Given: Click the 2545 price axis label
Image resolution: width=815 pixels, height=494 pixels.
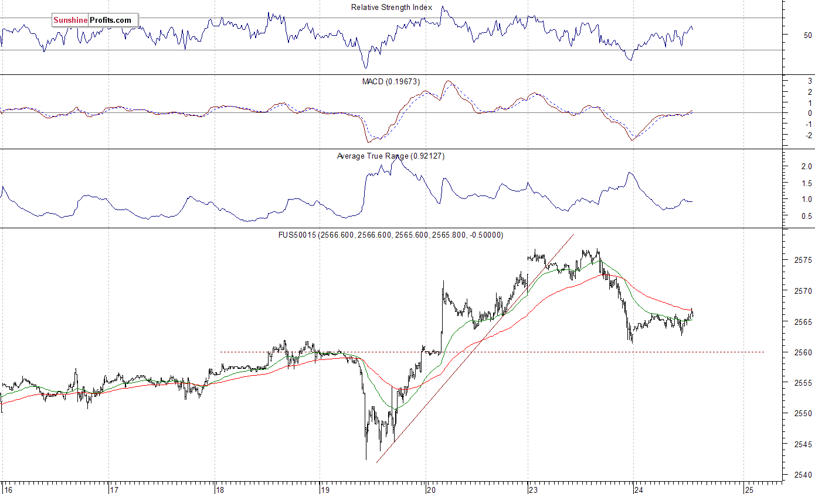Looking at the screenshot, I should (803, 444).
